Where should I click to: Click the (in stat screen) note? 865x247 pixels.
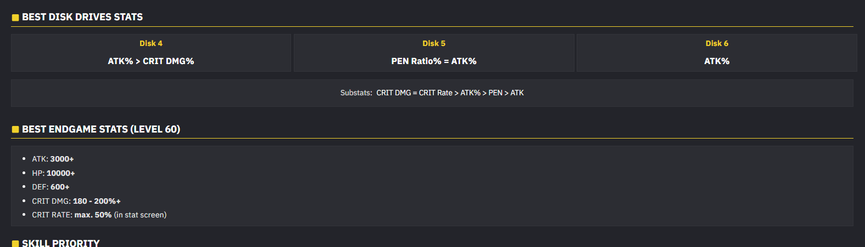tap(140, 215)
